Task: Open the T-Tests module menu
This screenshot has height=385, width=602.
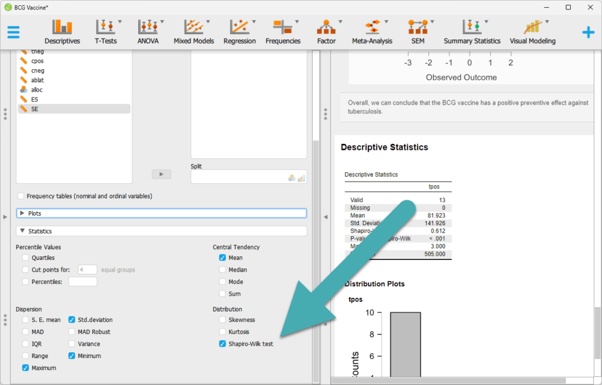Action: click(x=106, y=31)
